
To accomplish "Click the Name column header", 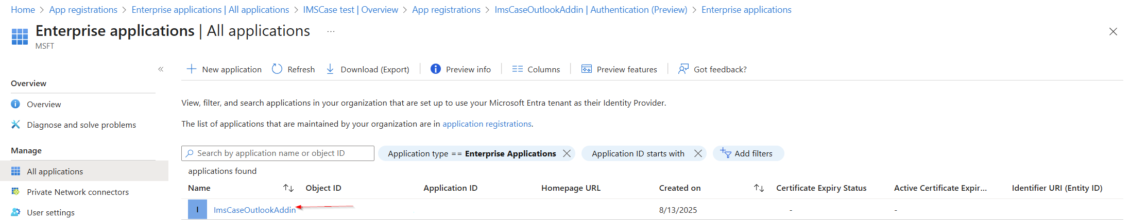I will (x=199, y=188).
